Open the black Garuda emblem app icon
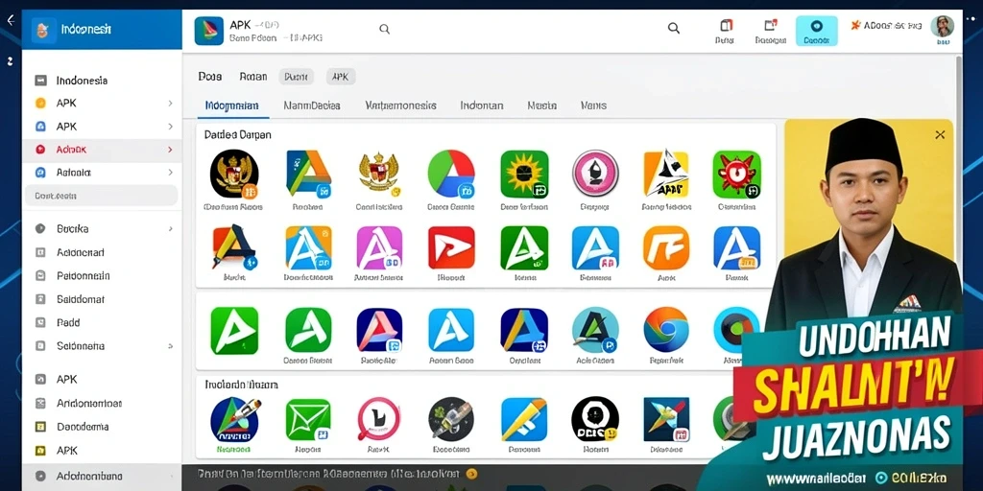 click(234, 174)
